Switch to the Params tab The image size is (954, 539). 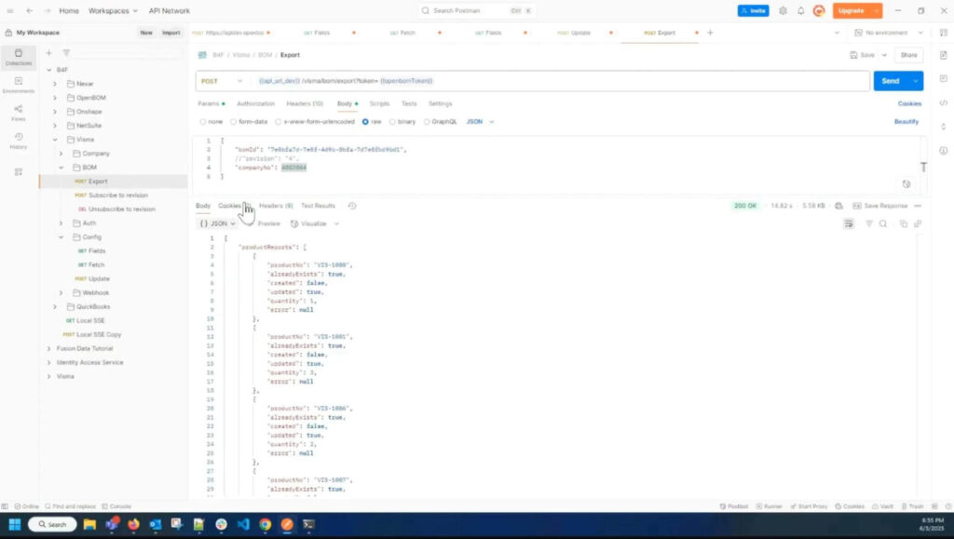211,104
